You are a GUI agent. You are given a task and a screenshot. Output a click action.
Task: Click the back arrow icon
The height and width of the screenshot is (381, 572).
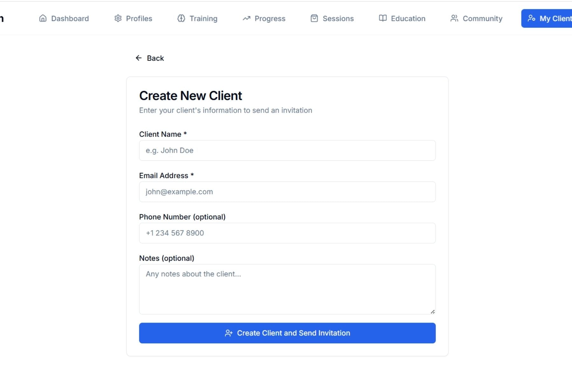[x=139, y=58]
